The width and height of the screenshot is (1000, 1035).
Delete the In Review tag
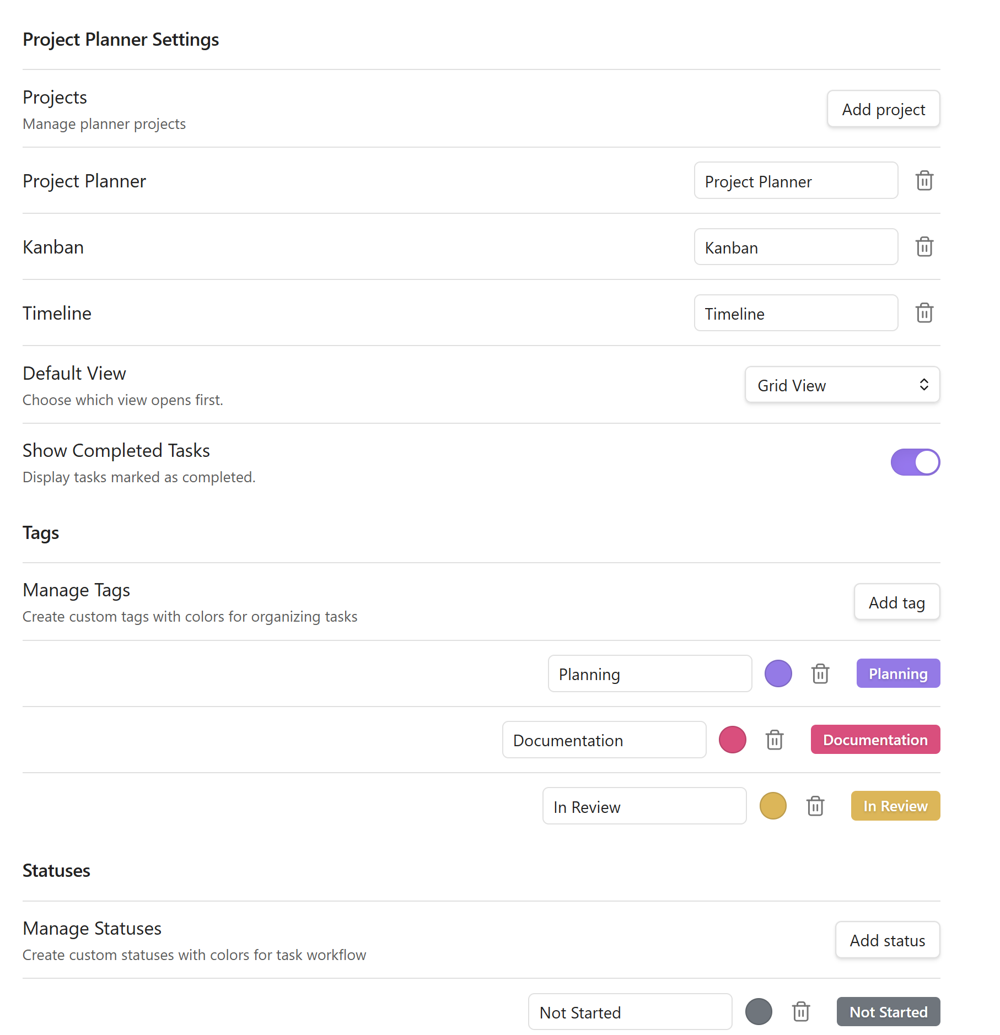[815, 806]
